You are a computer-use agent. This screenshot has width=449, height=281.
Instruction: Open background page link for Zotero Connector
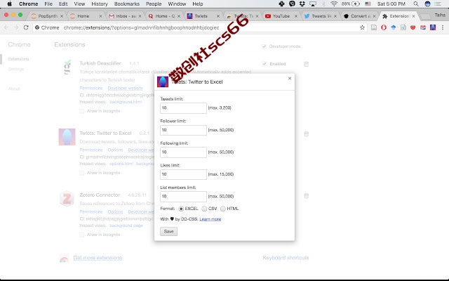pyautogui.click(x=126, y=226)
